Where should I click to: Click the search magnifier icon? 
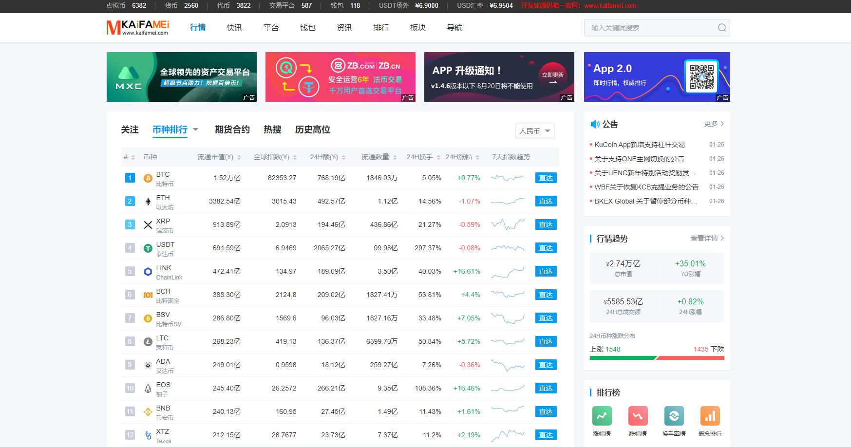[x=721, y=28]
